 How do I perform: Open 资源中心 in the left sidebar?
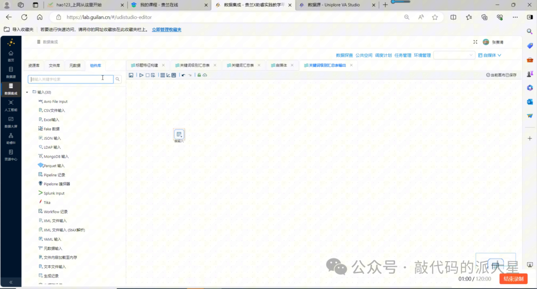pyautogui.click(x=11, y=155)
